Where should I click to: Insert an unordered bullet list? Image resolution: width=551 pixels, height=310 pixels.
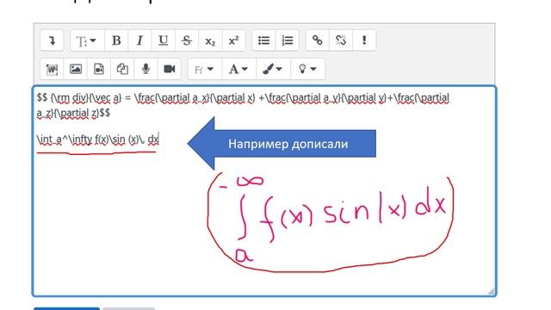pos(264,40)
